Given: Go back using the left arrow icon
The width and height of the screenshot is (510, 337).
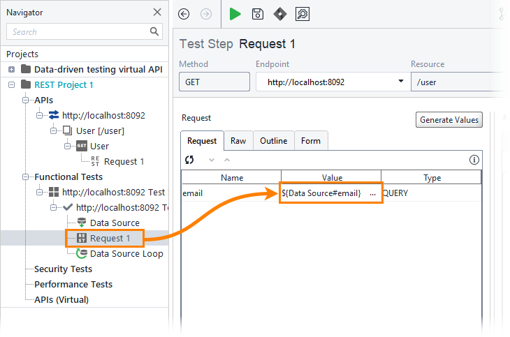Looking at the screenshot, I should pyautogui.click(x=184, y=14).
